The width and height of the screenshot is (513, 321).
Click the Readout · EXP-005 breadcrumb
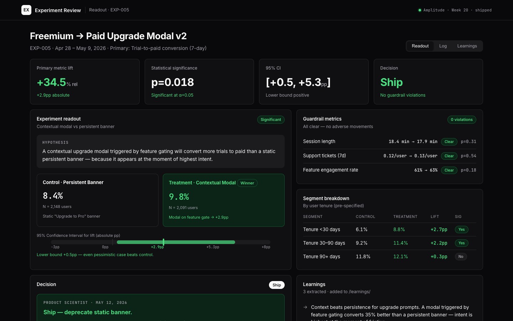tap(109, 10)
